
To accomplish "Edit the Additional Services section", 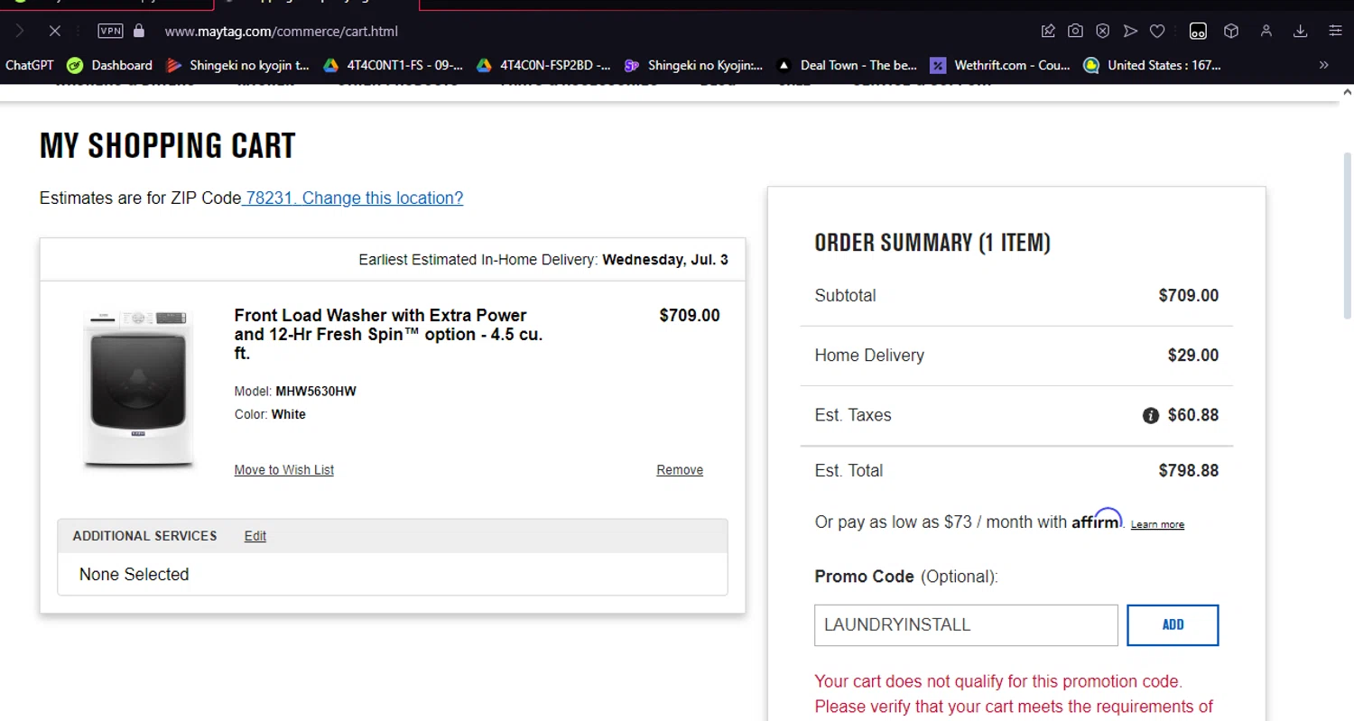I will pos(255,536).
